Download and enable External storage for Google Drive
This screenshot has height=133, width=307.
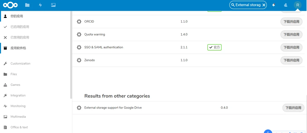(293, 108)
